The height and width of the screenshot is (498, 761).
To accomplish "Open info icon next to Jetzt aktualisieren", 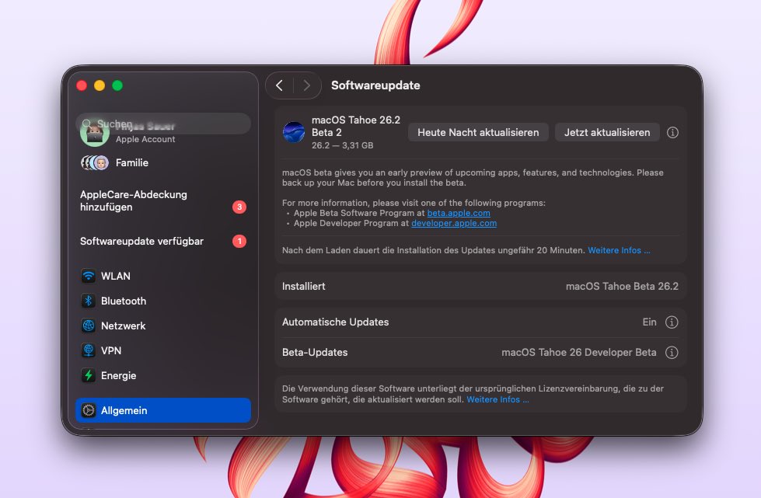I will click(672, 132).
